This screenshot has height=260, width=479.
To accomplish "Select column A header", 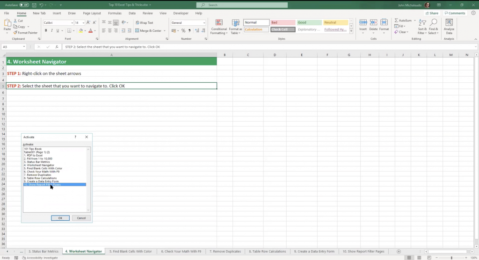I will tap(111, 55).
